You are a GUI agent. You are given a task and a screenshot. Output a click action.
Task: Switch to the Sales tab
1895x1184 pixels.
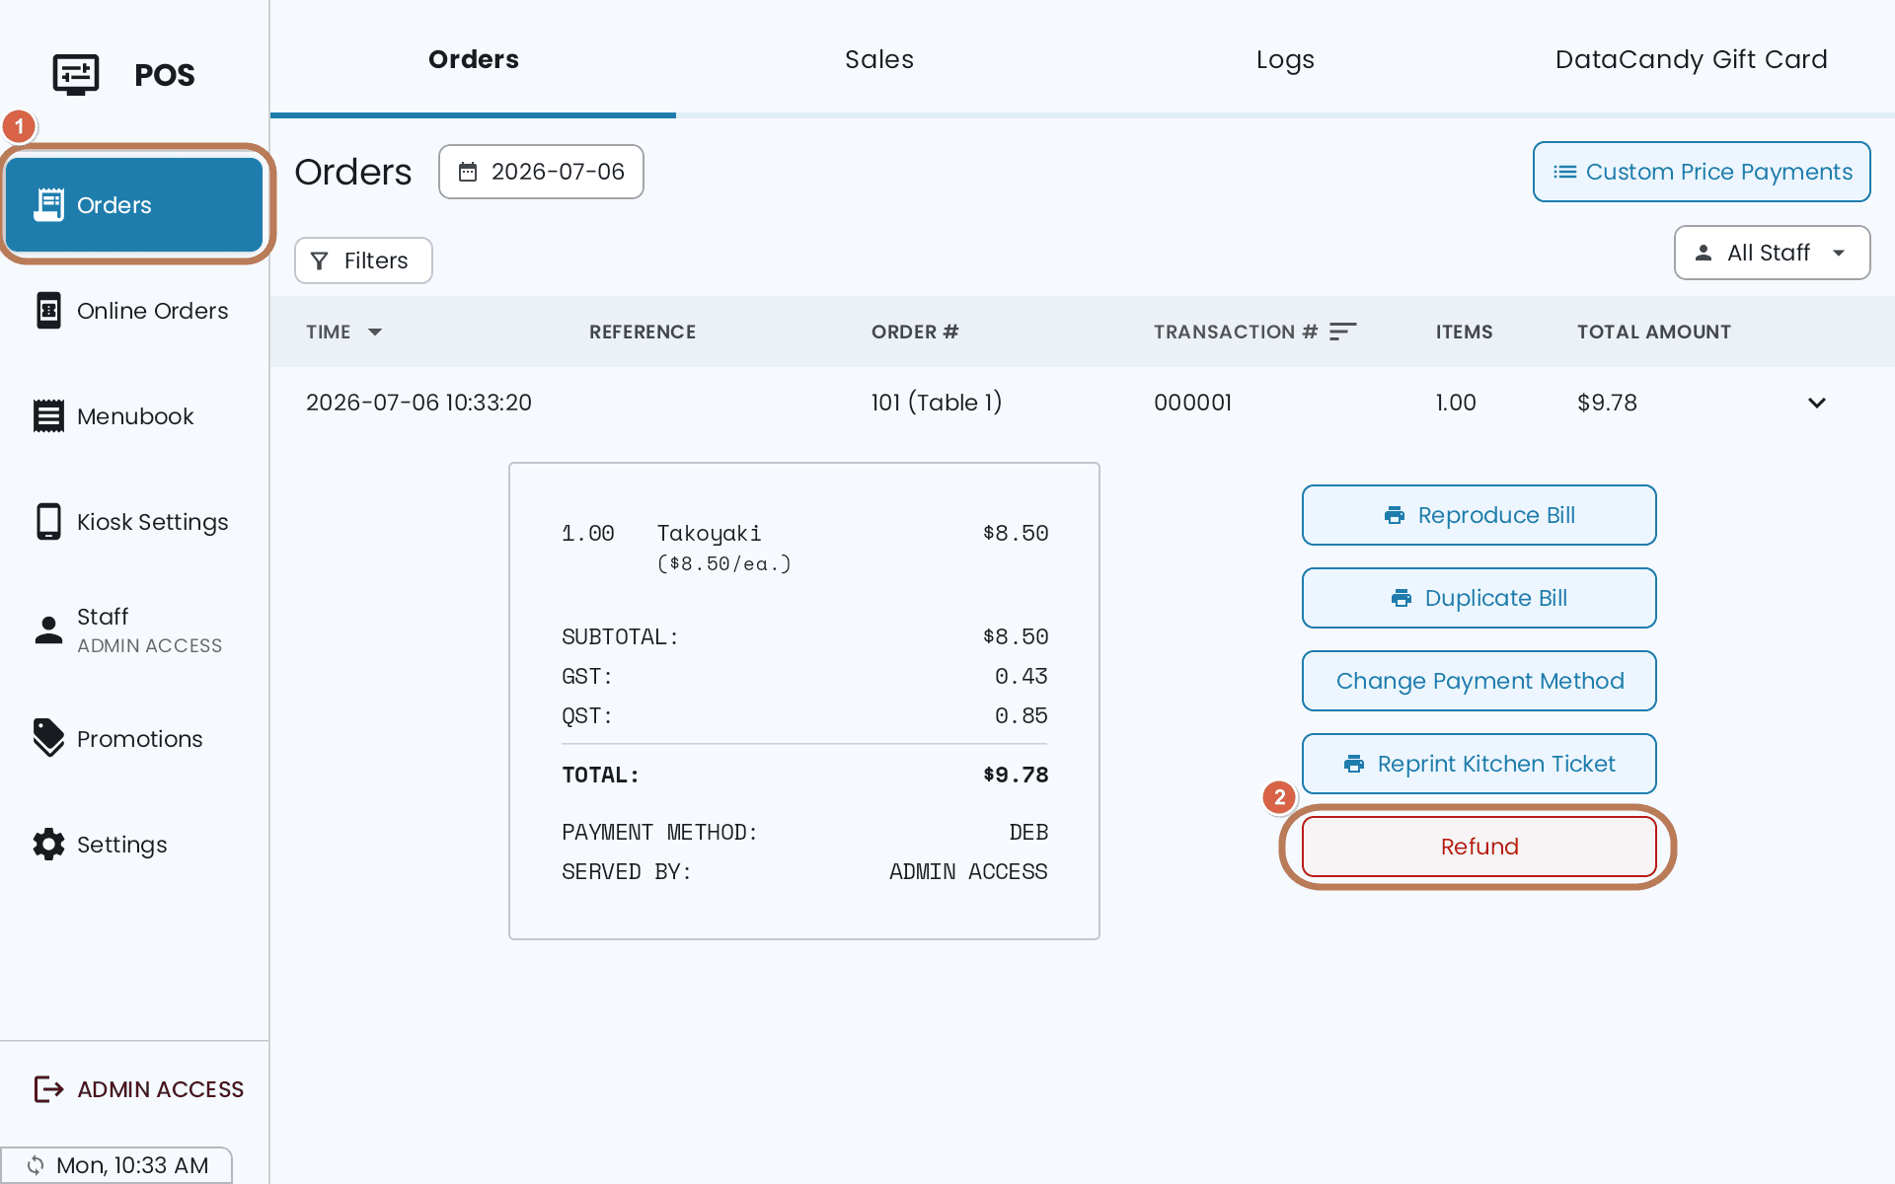879,59
